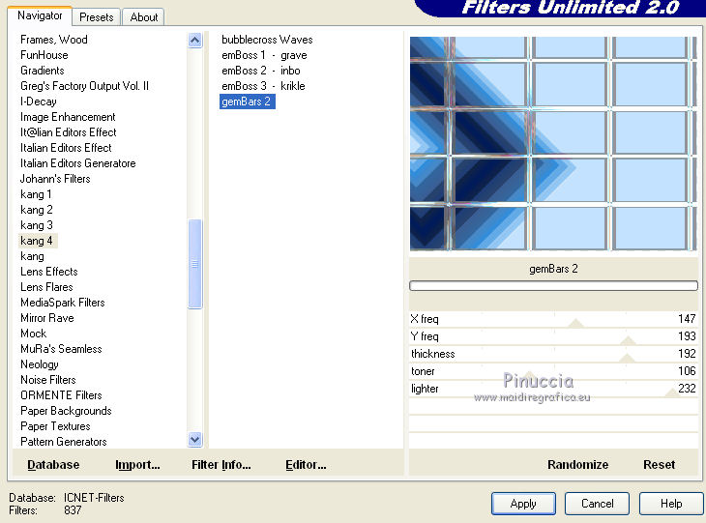Select MediaSpark Filters category
Screen dimensions: 706x523
pyautogui.click(x=63, y=303)
